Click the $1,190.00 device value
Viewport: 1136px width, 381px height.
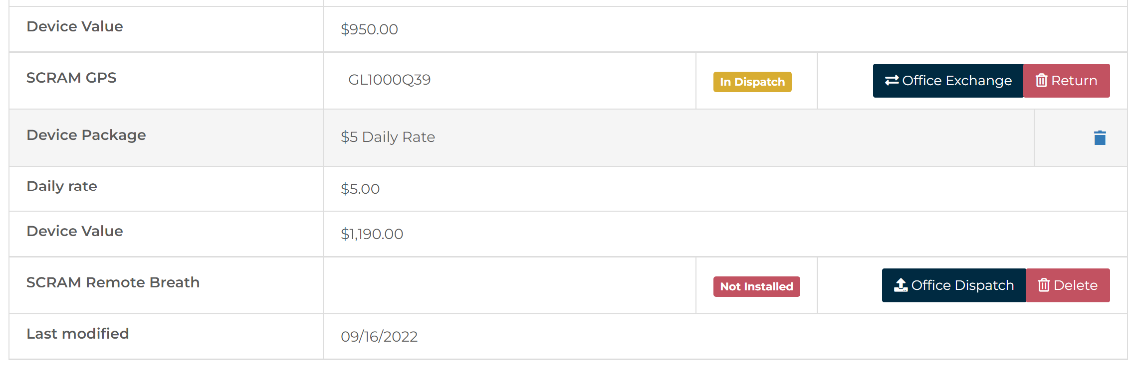372,234
